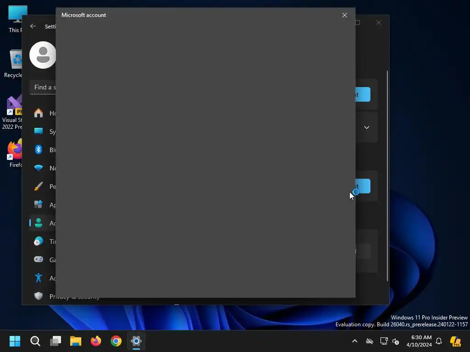Click Settings gear icon on taskbar
The width and height of the screenshot is (470, 352).
tap(136, 341)
